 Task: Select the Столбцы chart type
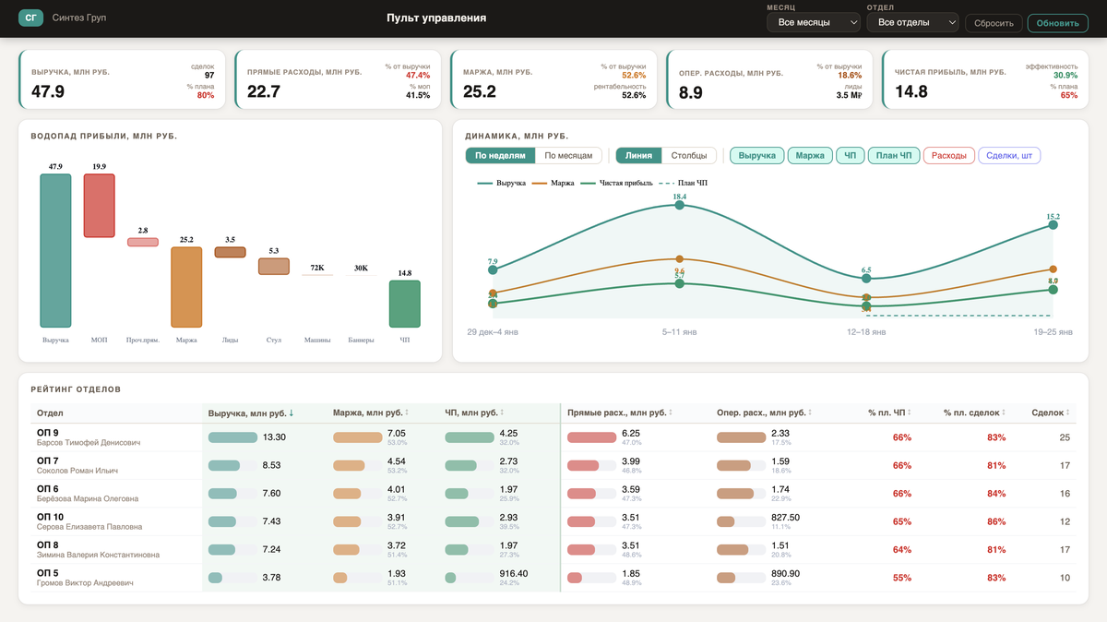pos(689,156)
